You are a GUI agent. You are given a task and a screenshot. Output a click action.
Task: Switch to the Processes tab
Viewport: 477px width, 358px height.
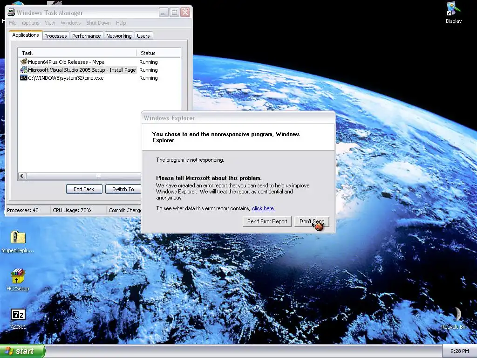click(x=55, y=36)
